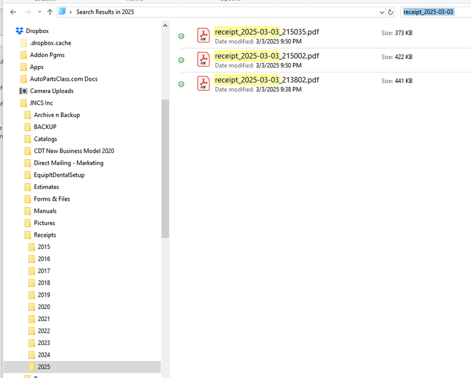
Task: Click PDF icon of receipt 215035
Action: (203, 35)
